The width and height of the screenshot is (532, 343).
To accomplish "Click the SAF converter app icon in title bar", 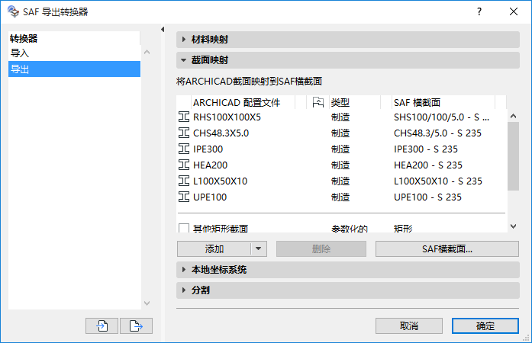I will coord(13,11).
